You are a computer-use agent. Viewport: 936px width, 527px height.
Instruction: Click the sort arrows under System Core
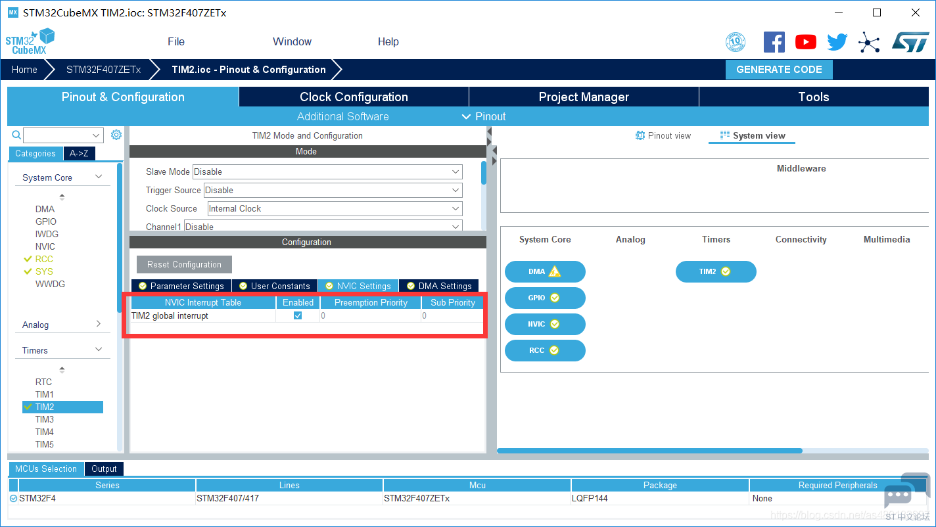(62, 196)
